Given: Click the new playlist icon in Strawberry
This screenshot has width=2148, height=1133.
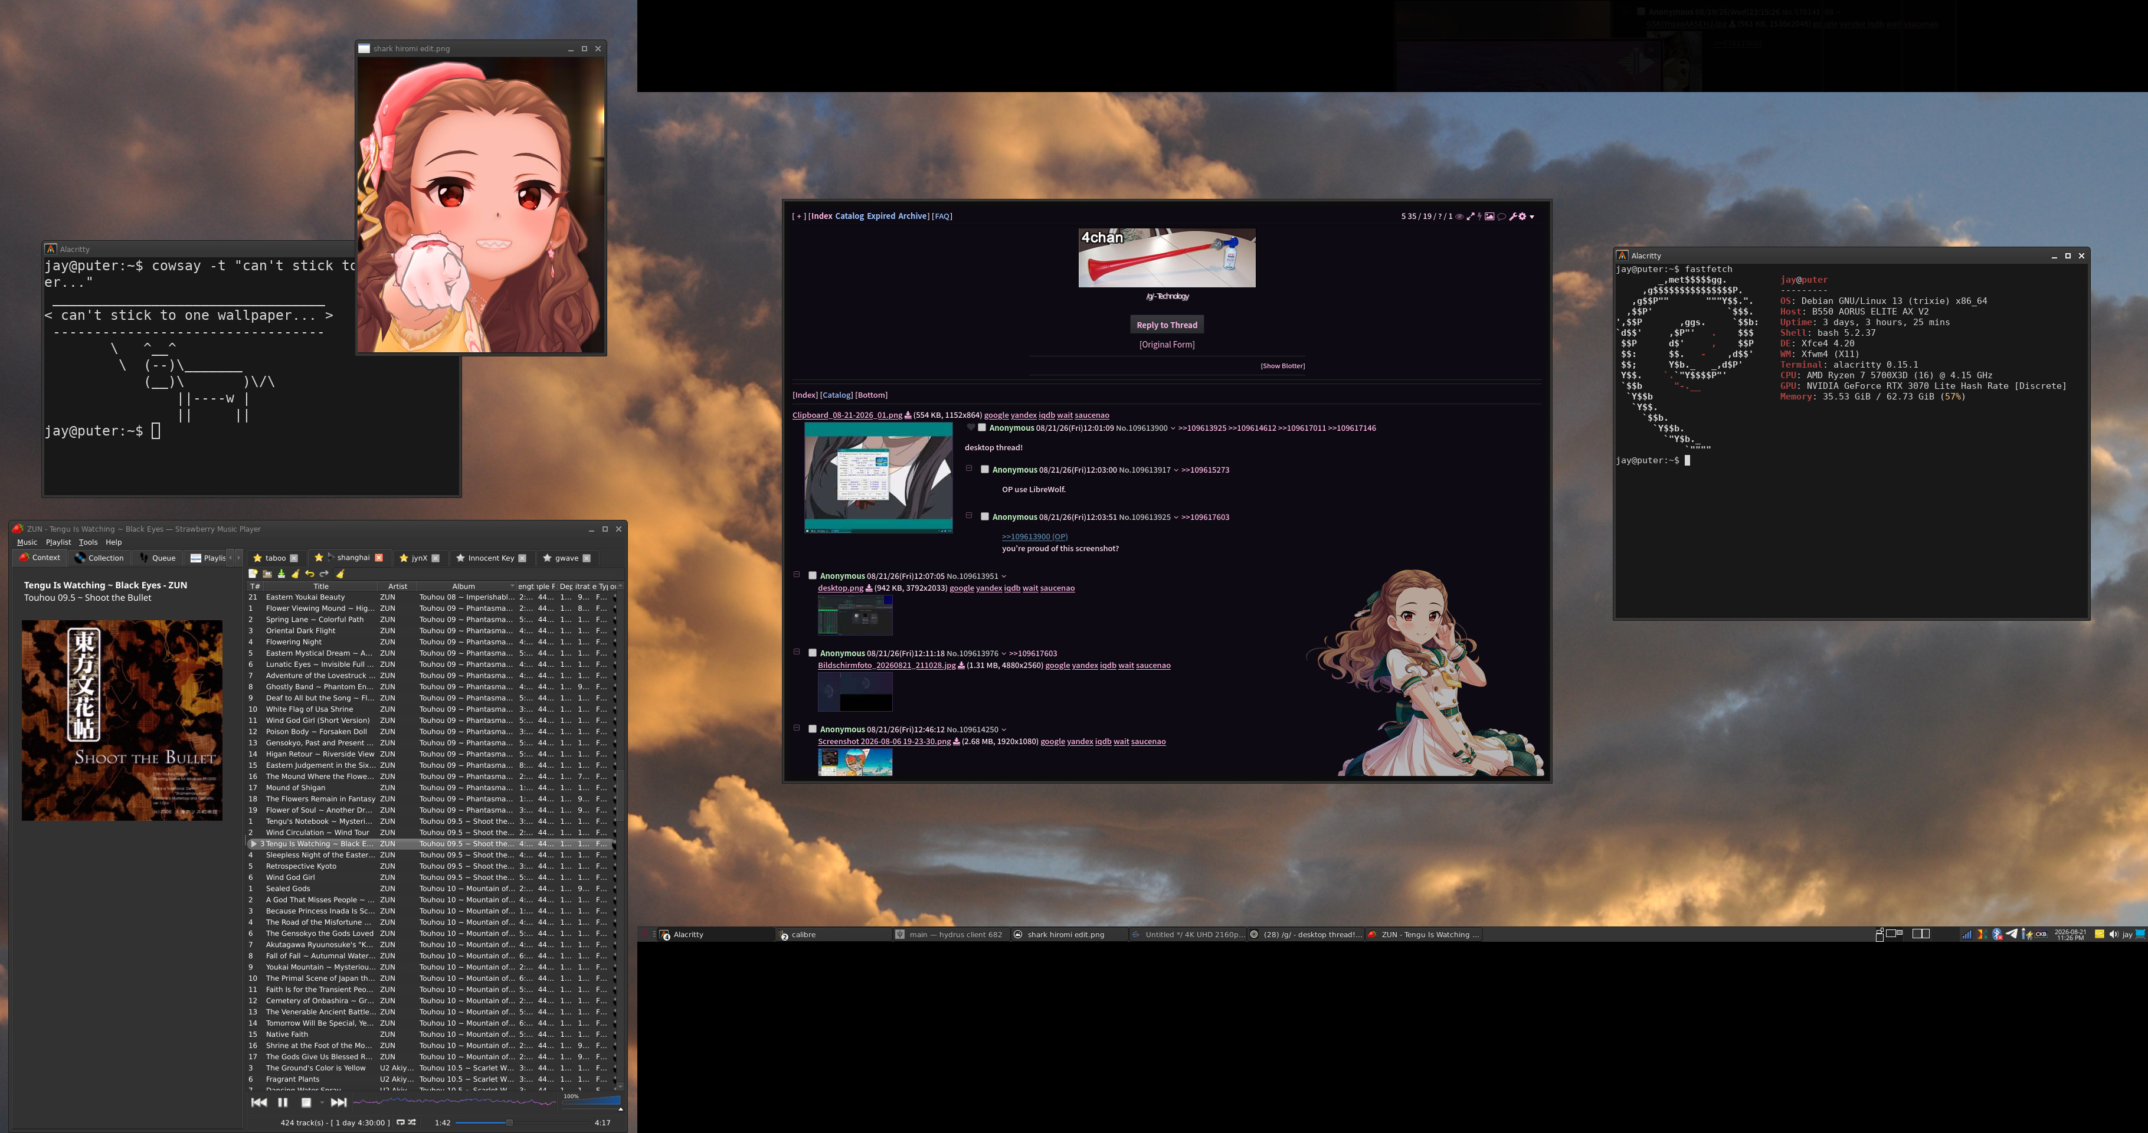Looking at the screenshot, I should [253, 574].
